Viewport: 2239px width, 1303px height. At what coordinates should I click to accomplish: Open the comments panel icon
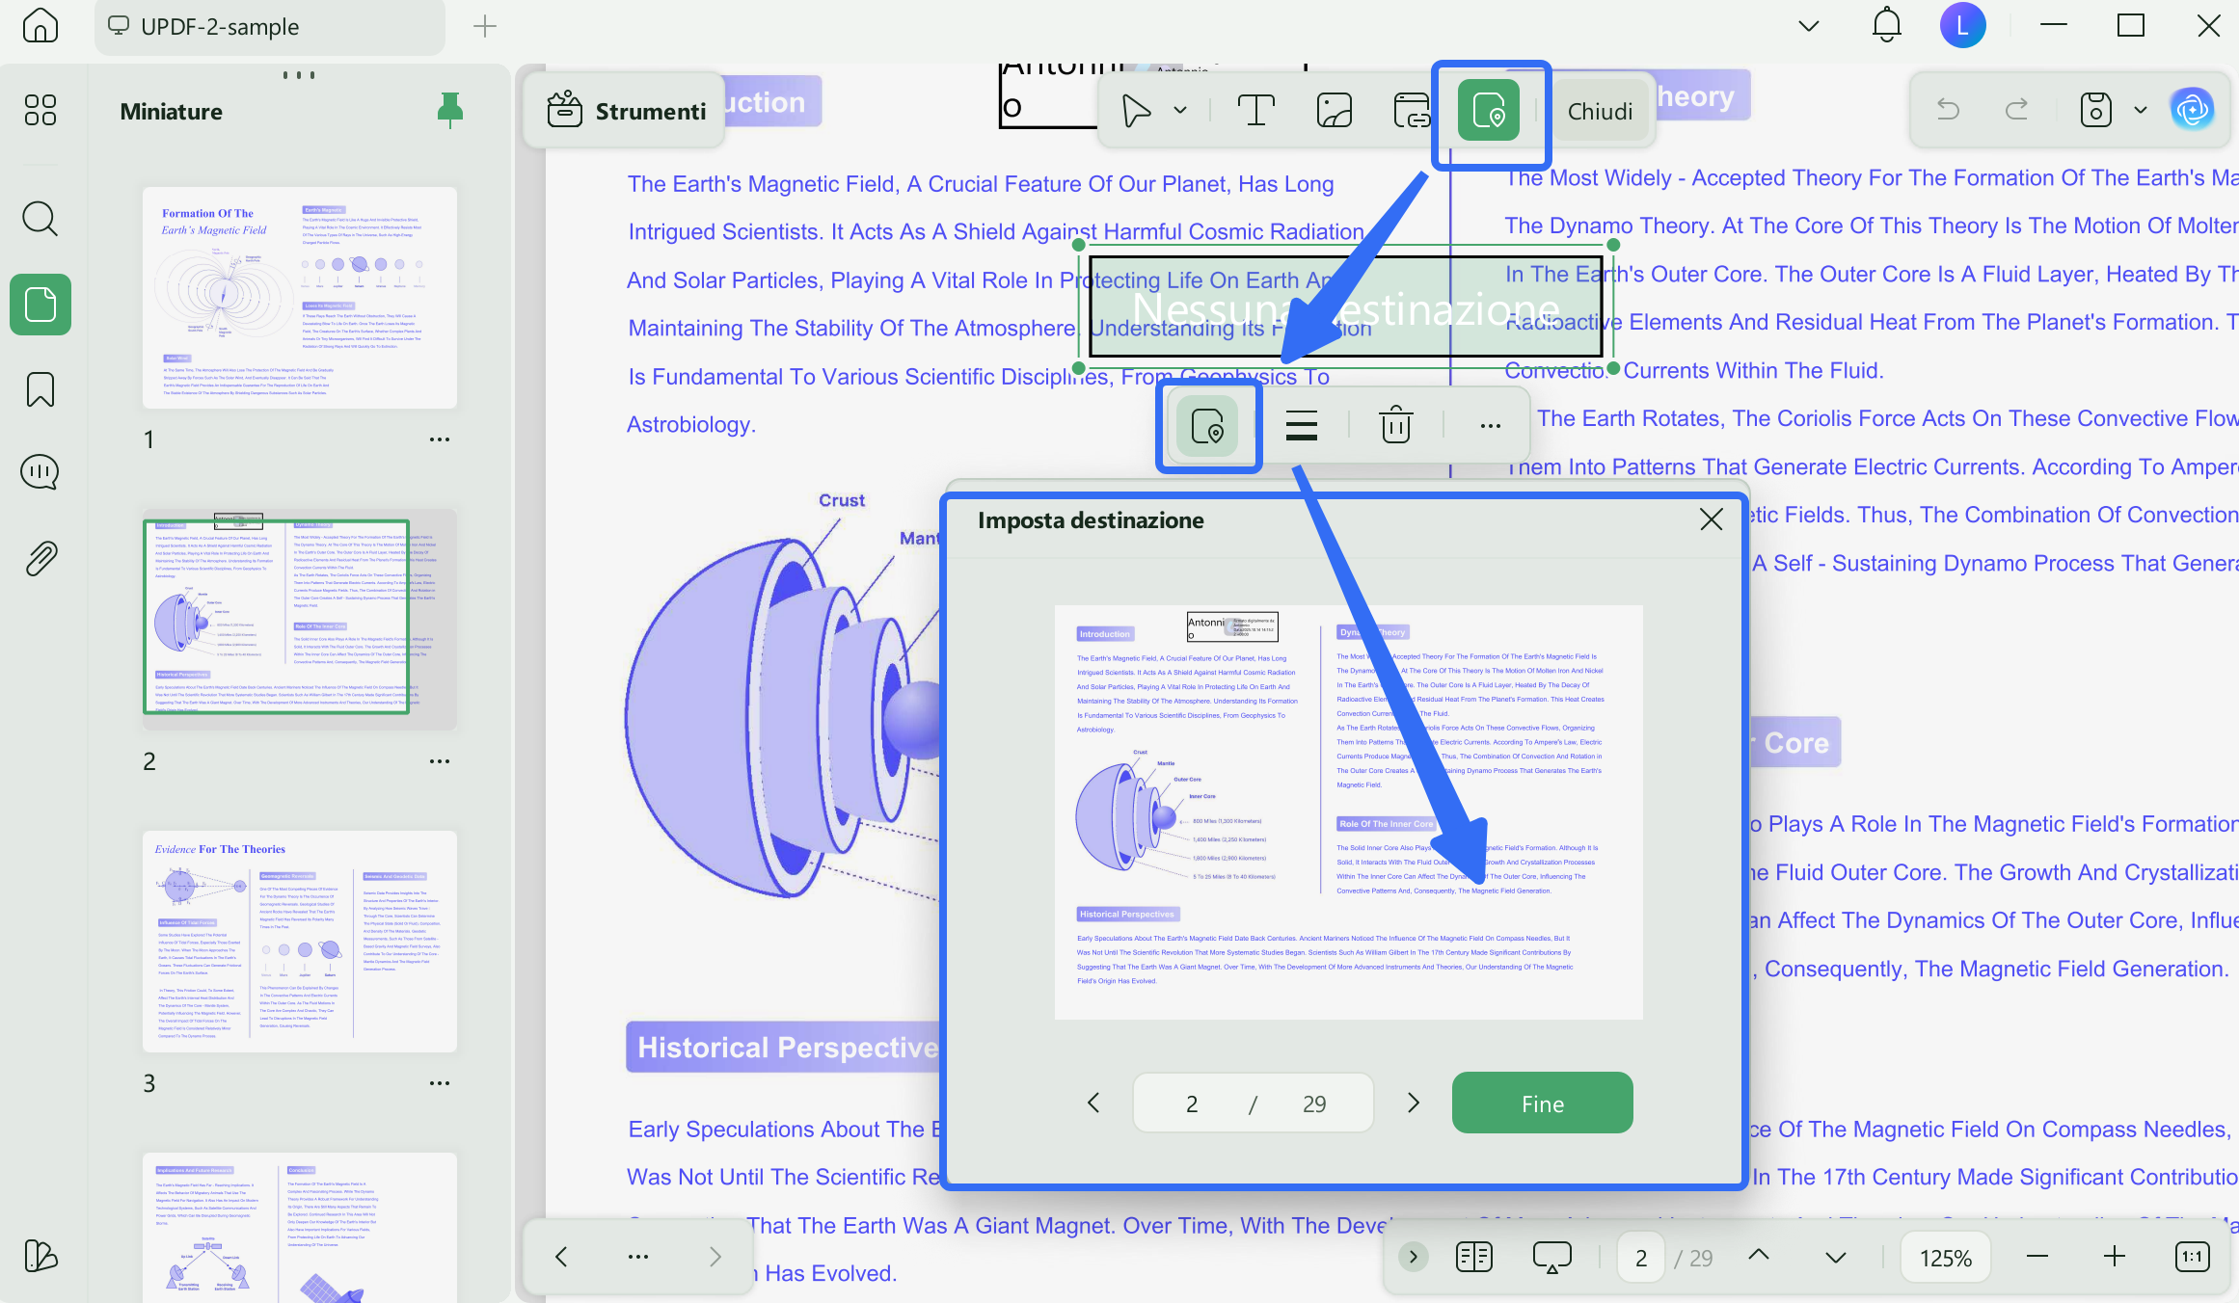pos(40,472)
